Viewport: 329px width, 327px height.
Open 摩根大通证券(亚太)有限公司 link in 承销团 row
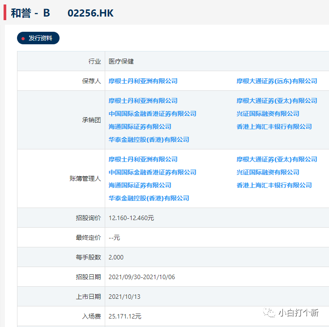click(x=277, y=101)
